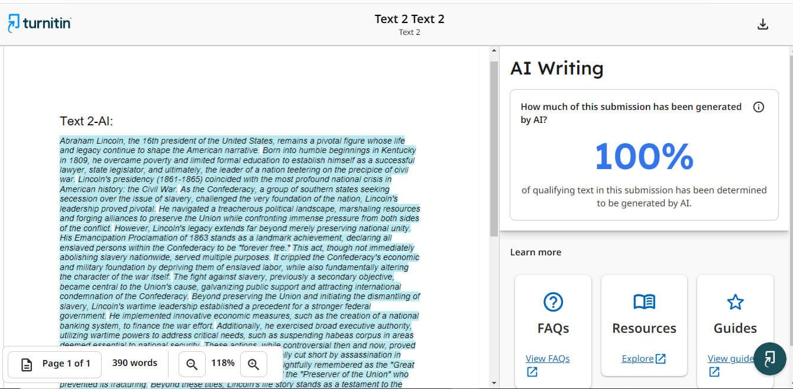Click the 100% AI score

643,156
